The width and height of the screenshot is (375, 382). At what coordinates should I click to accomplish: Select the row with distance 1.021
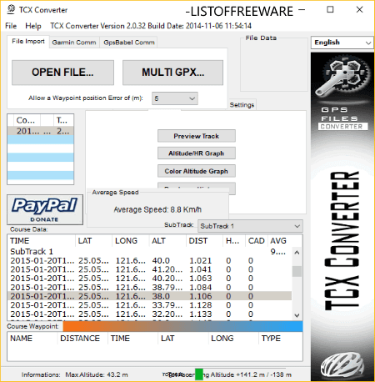[x=150, y=261]
